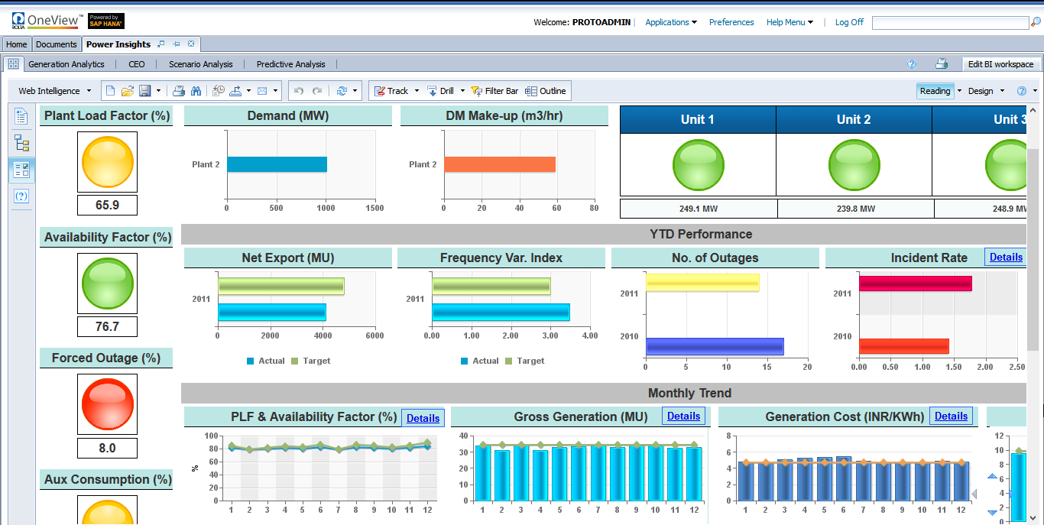Image resolution: width=1044 pixels, height=525 pixels.
Task: Open the User Prompt Input (?) icon
Action: (21, 196)
